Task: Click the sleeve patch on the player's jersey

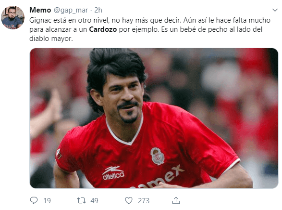Action: (59, 154)
